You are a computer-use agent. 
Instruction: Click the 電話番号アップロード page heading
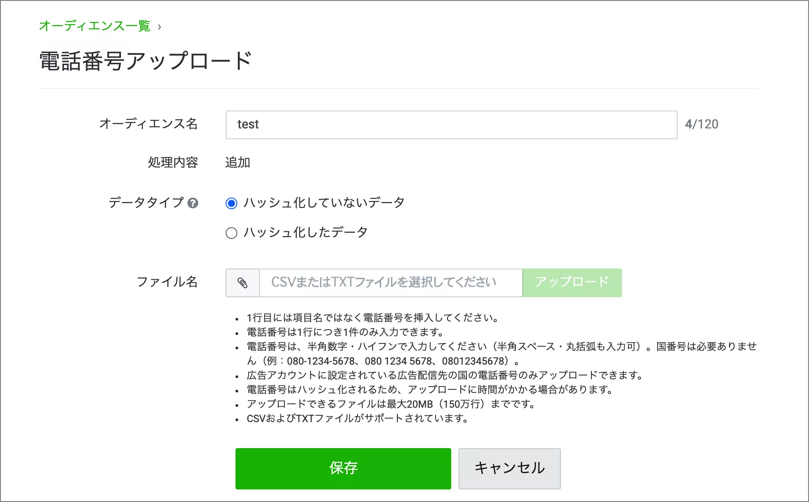click(x=146, y=61)
